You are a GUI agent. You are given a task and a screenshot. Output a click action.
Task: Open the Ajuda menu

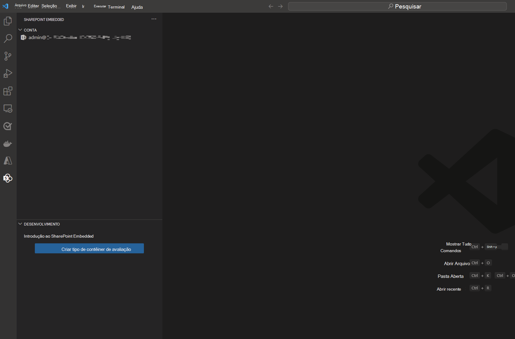coord(137,7)
